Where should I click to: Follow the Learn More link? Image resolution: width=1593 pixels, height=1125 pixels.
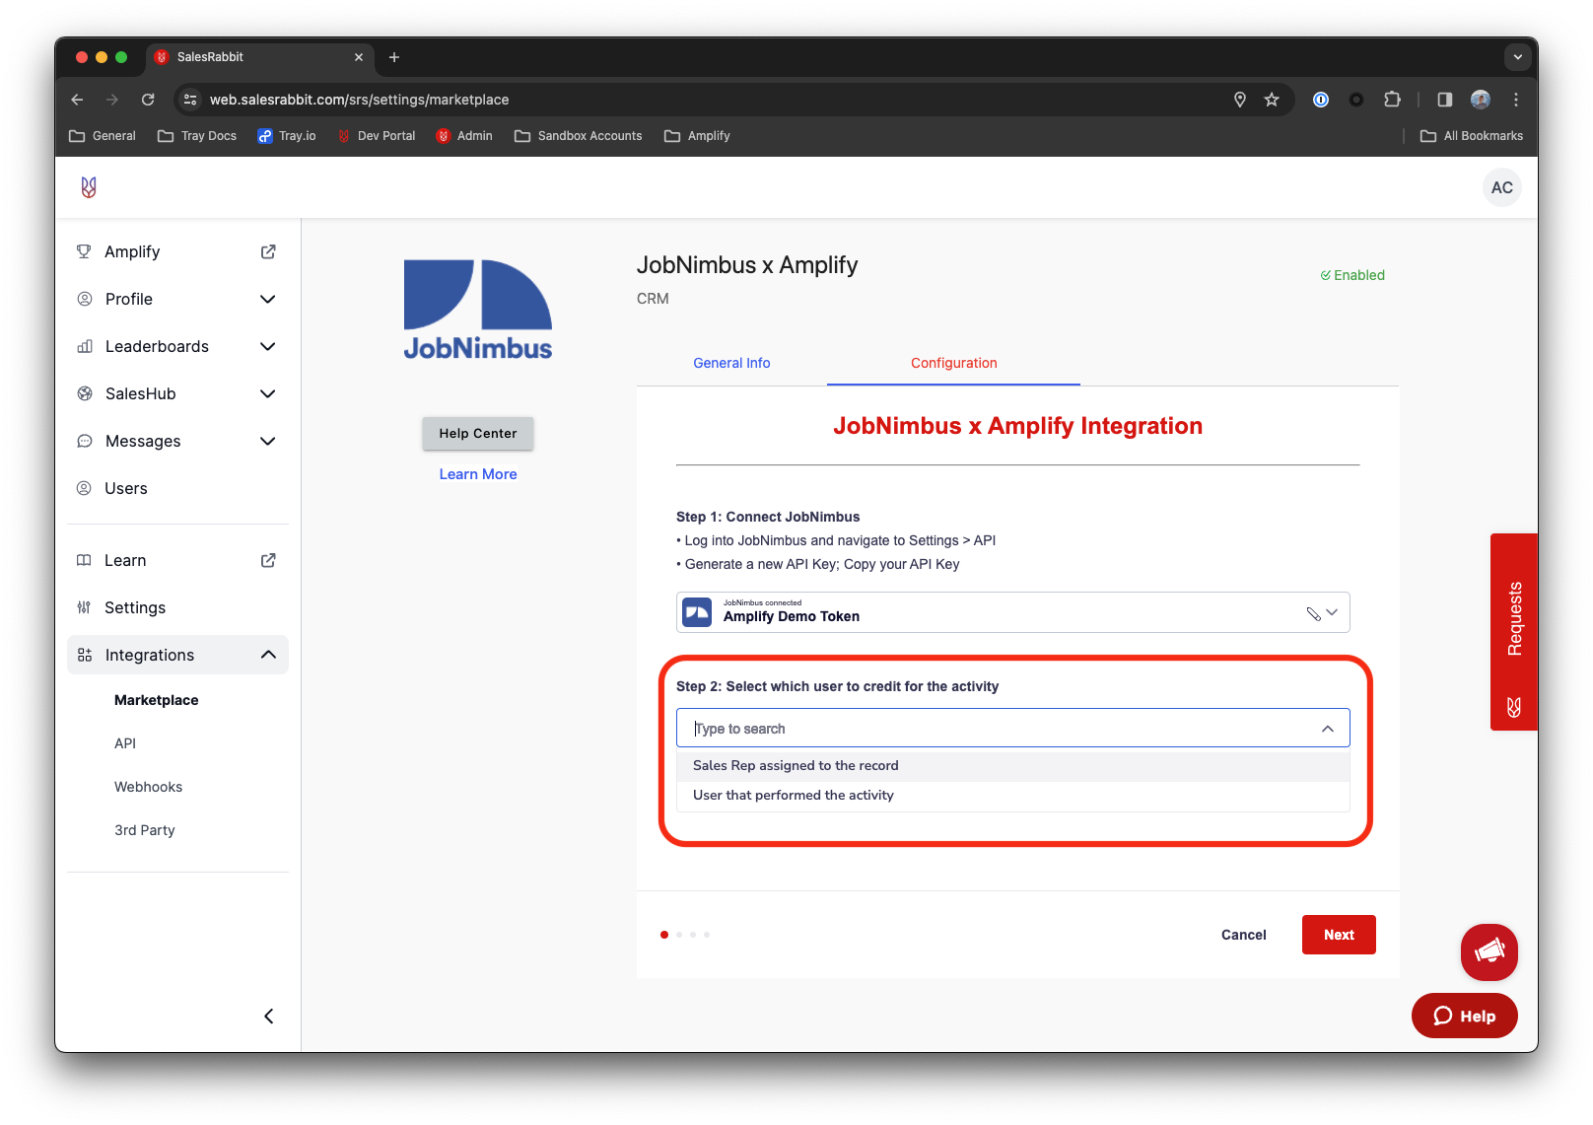tap(478, 474)
